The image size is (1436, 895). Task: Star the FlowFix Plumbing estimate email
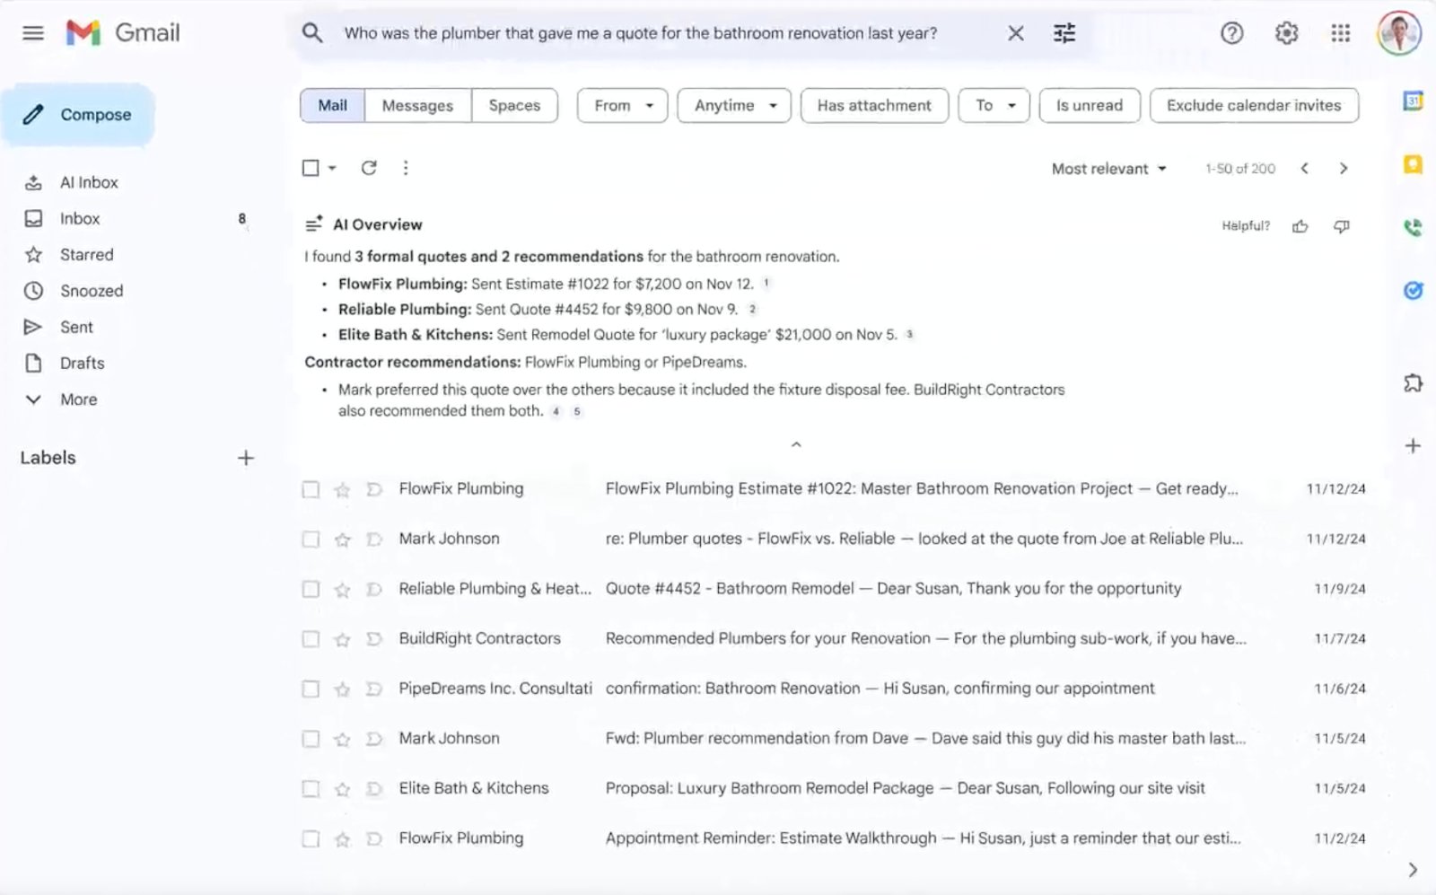pyautogui.click(x=342, y=489)
